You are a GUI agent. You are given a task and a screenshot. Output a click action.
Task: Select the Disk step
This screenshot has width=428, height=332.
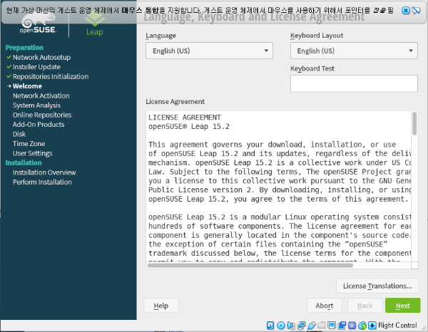(19, 134)
